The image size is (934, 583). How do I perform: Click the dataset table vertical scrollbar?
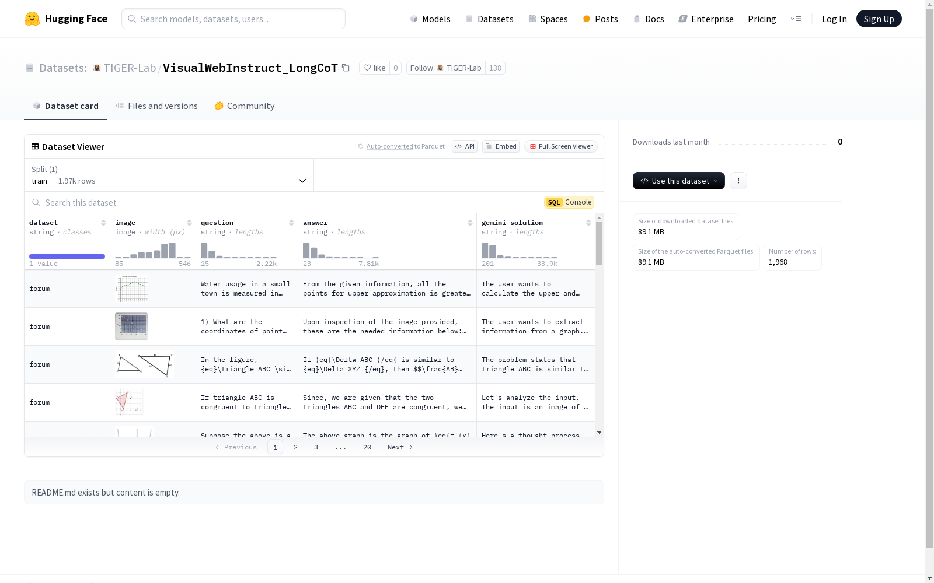tap(599, 244)
